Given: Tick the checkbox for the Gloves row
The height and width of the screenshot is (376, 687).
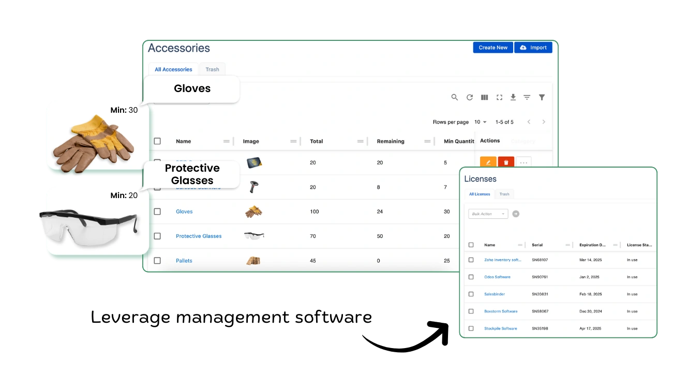Looking at the screenshot, I should [x=157, y=212].
